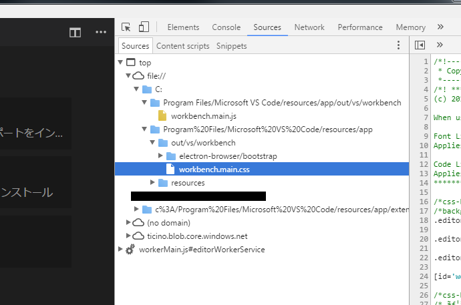Click the out/vs/workbench folder icon

[x=163, y=143]
